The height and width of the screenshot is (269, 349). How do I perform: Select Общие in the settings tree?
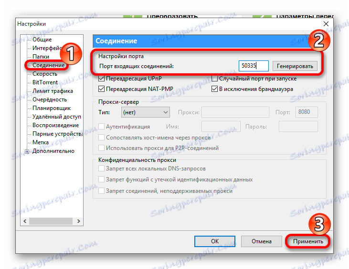point(42,40)
